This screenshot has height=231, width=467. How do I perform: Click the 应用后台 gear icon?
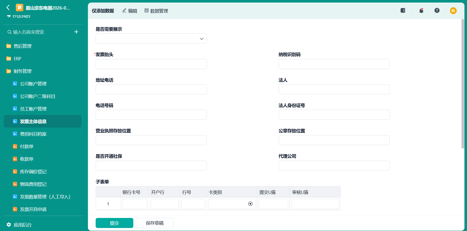coord(9,225)
